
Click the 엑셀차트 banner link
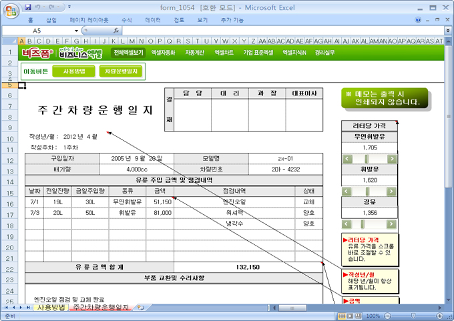224,53
